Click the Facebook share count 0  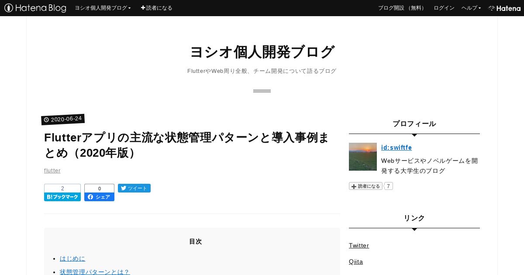[x=99, y=189]
